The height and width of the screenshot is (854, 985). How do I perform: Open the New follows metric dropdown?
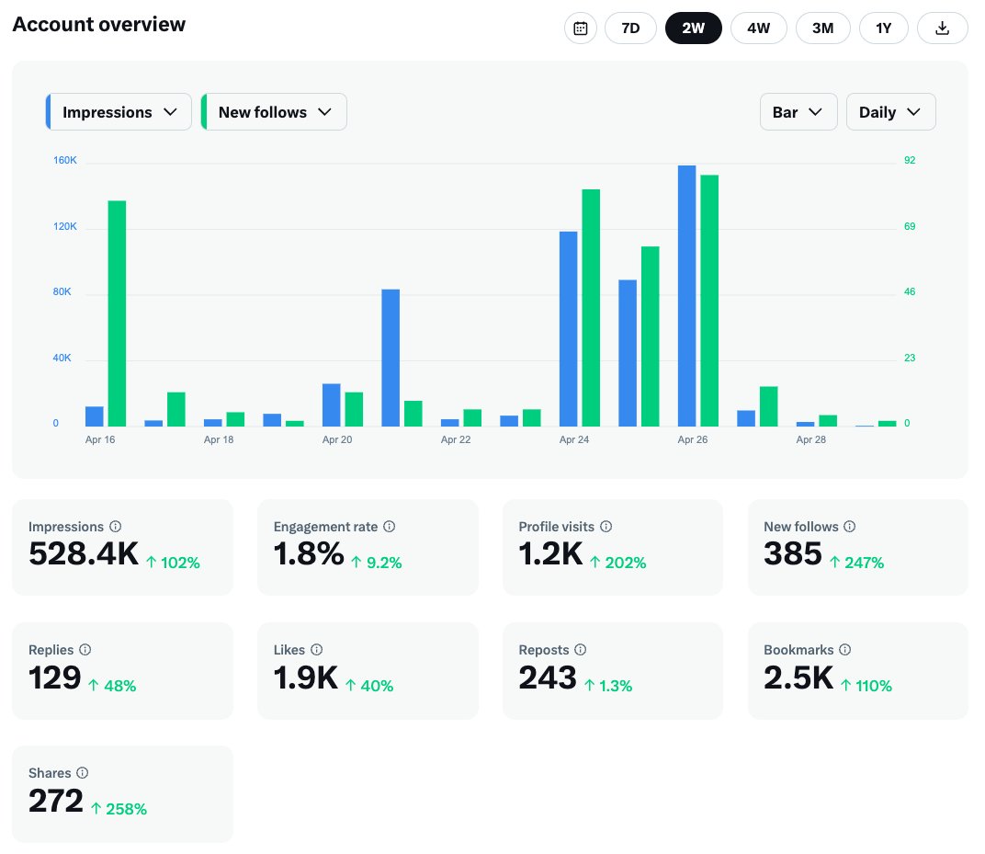pyautogui.click(x=274, y=112)
